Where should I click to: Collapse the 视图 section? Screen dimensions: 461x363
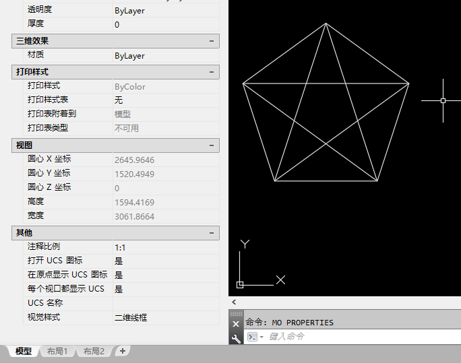(x=212, y=145)
